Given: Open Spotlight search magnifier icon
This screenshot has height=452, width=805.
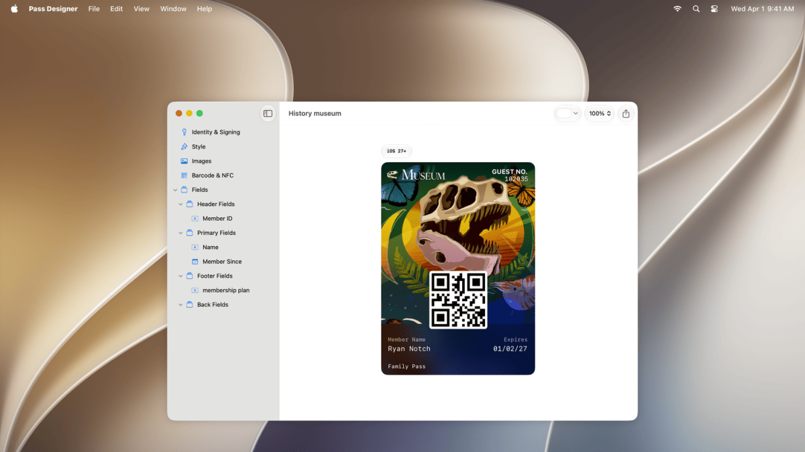Looking at the screenshot, I should (696, 9).
